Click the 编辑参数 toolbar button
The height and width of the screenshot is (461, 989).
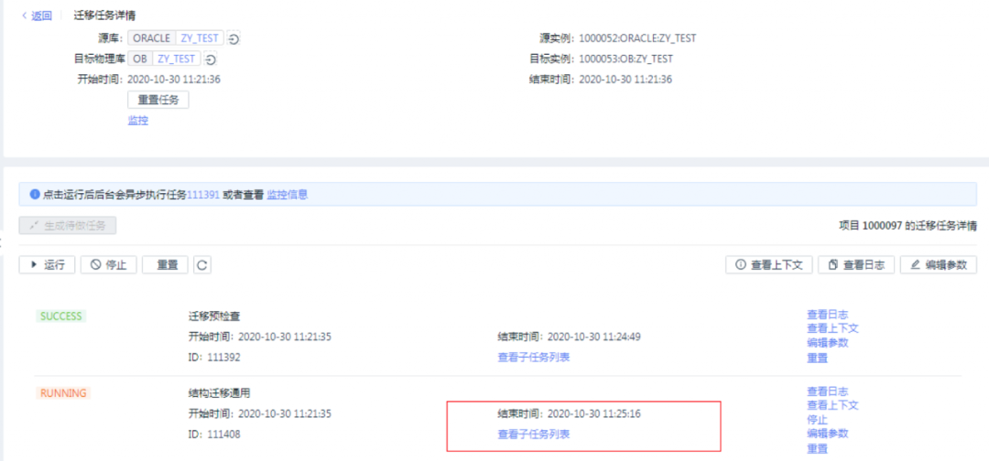coord(939,265)
